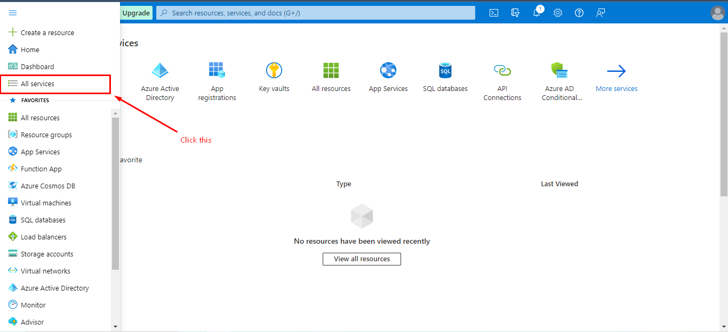
Task: Open the API Connections service tile
Action: click(502, 81)
